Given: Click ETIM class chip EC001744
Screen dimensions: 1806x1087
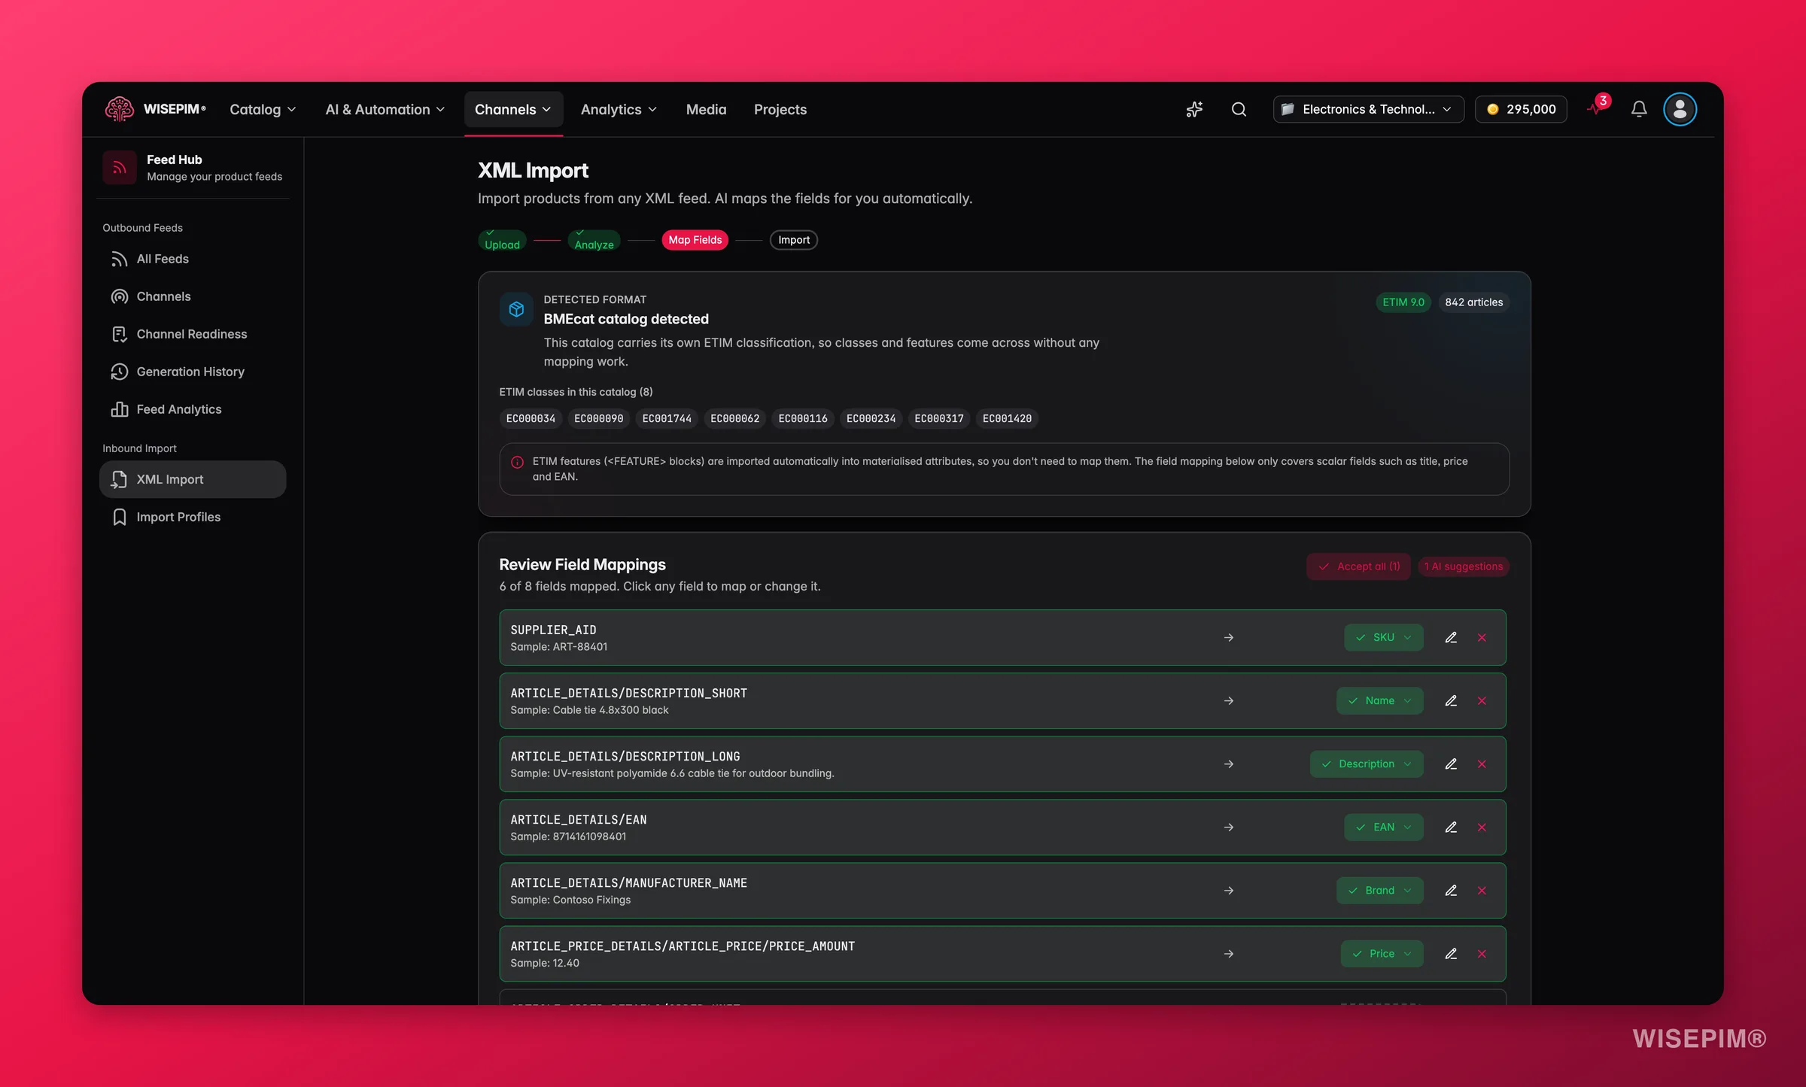Looking at the screenshot, I should click(x=667, y=419).
